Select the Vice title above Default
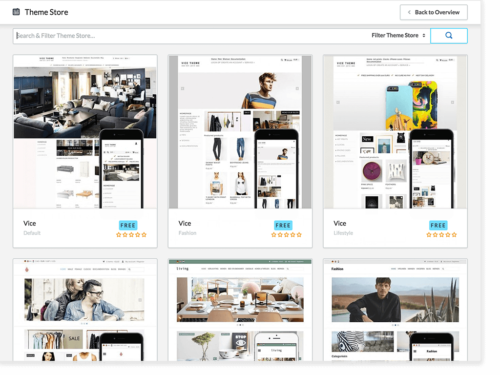The image size is (500, 375). (x=30, y=223)
